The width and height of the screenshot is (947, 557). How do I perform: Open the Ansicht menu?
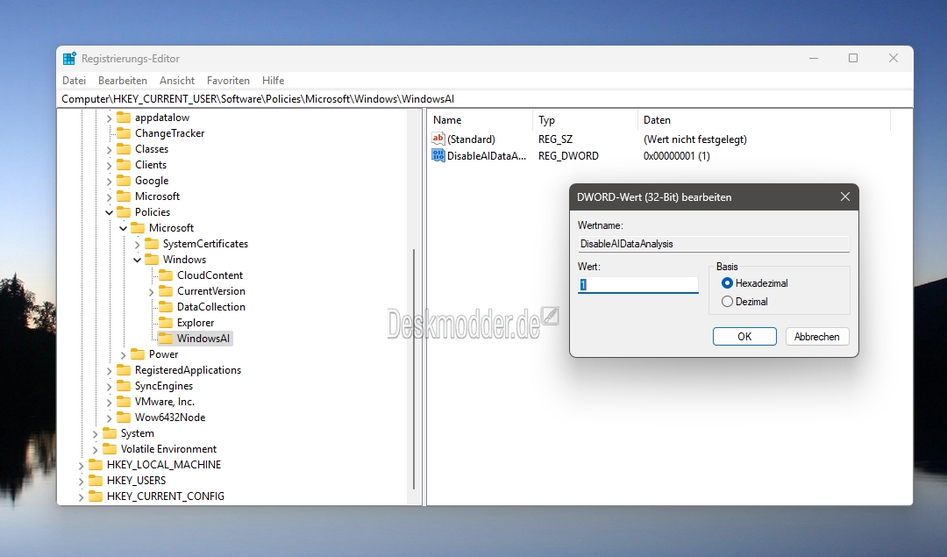(x=177, y=81)
